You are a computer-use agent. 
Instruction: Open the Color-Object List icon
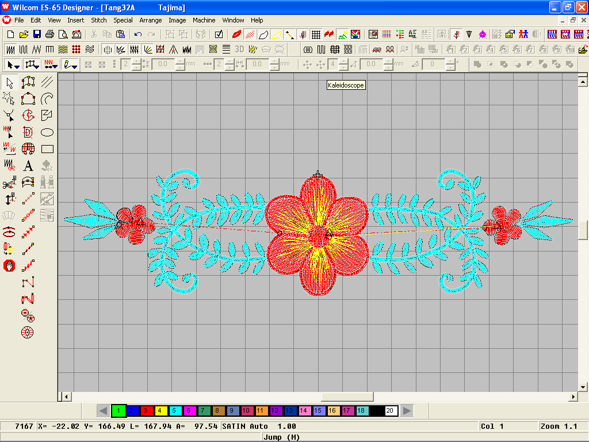(x=400, y=35)
